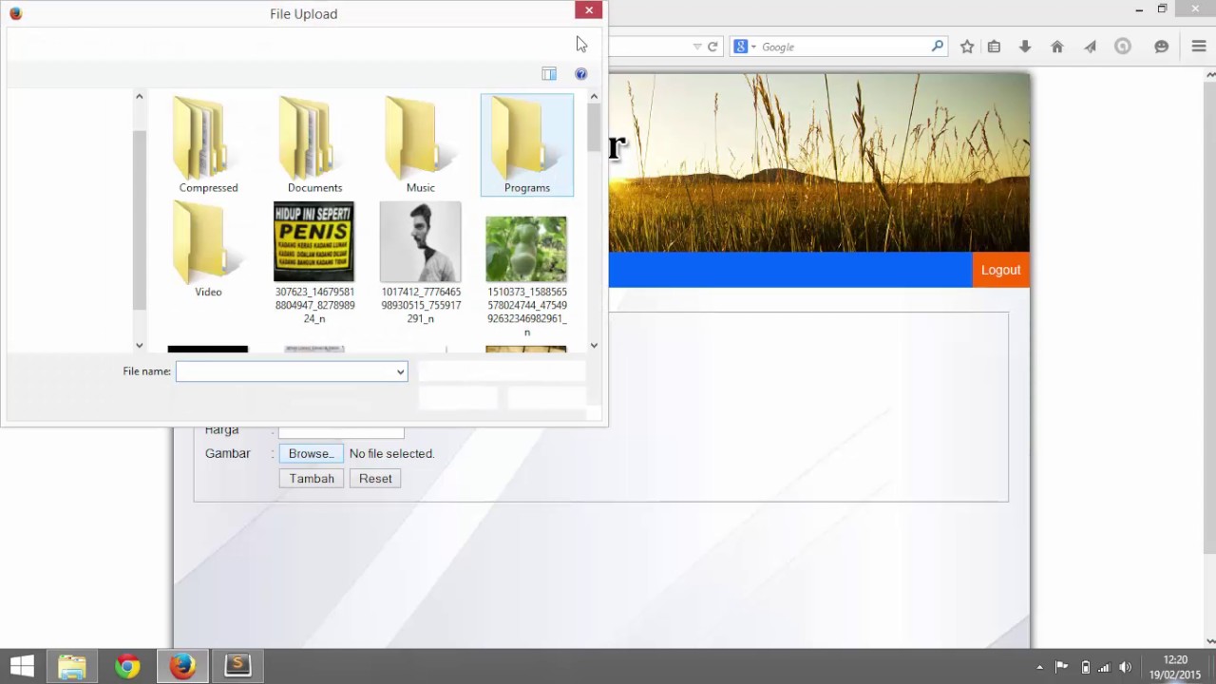Go to the Firefox home page icon
1216x684 pixels.
1056,47
